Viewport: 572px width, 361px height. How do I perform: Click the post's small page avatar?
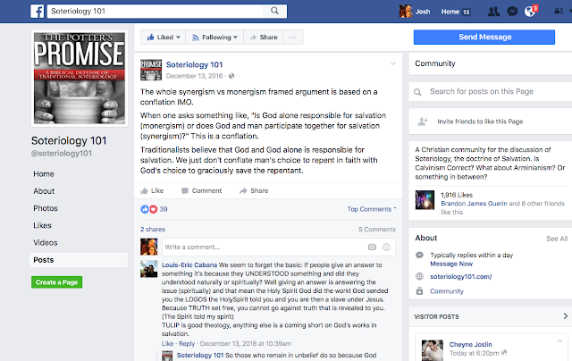click(151, 70)
